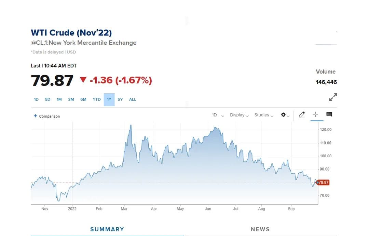
Task: Click the red down-arrow price indicator
Action: pos(83,80)
